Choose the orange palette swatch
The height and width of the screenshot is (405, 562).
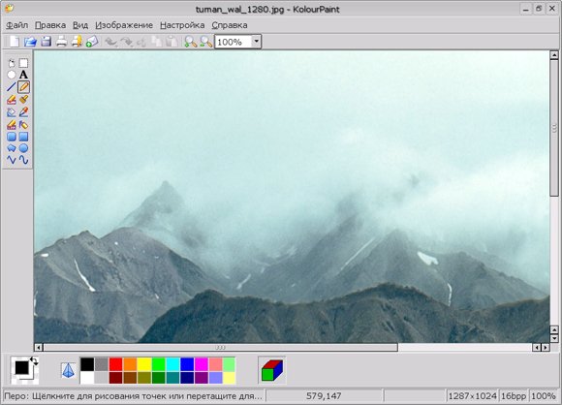pyautogui.click(x=130, y=364)
